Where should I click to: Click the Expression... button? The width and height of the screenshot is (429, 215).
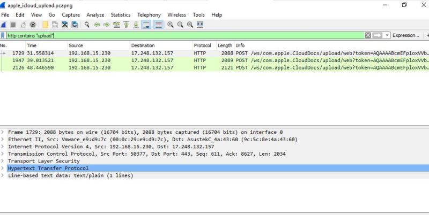tap(406, 35)
